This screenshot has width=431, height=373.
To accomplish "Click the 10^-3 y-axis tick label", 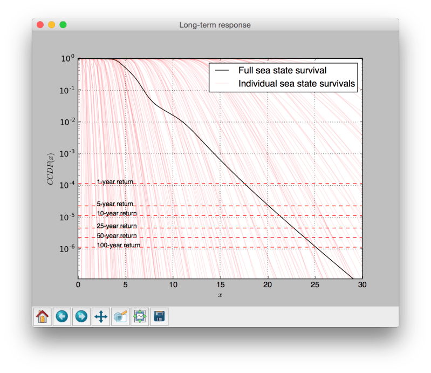I will (x=67, y=153).
